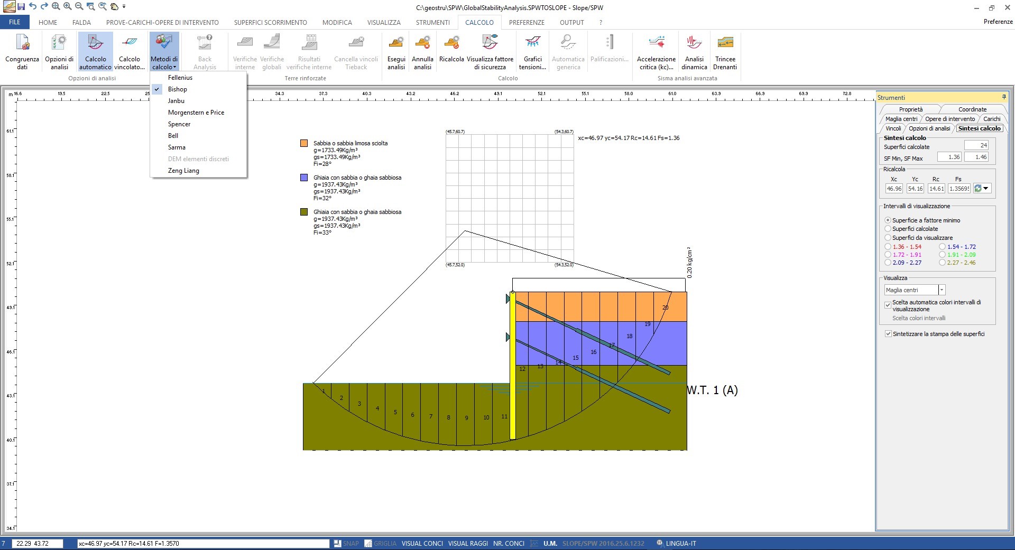Click the orange Sabbia limosa legend swatch
1015x550 pixels.
tap(304, 143)
